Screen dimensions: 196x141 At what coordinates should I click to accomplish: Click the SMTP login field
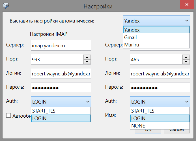(x=160, y=73)
